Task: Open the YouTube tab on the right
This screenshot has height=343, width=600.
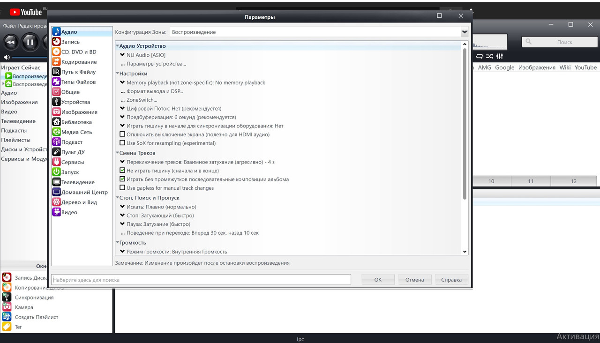Action: (x=585, y=67)
